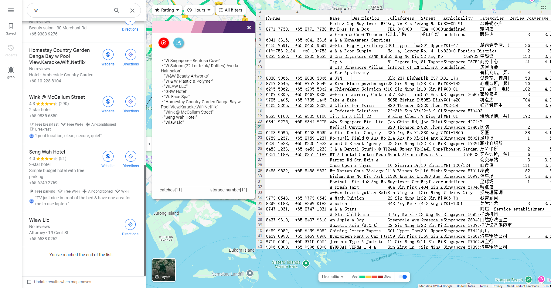
Task: Click cell 'City On A Hill SG'
Action: point(350,116)
